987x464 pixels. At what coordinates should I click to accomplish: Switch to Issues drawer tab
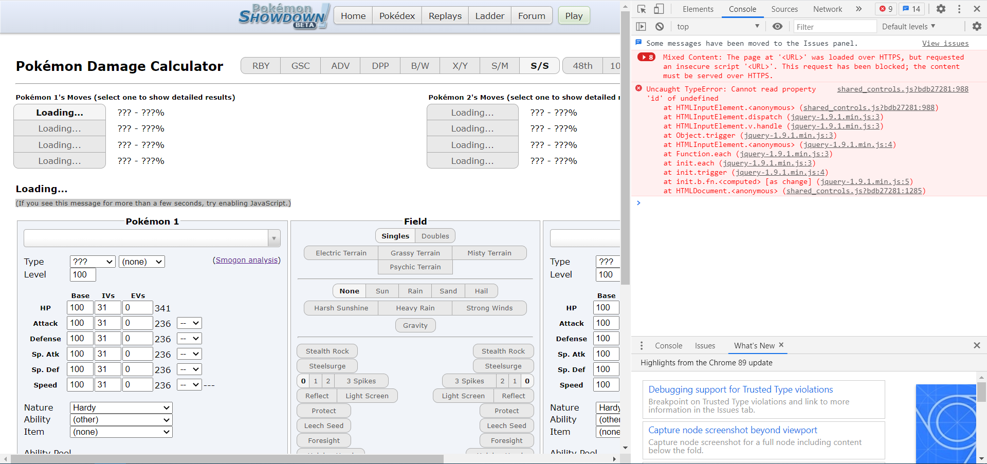[x=705, y=345]
